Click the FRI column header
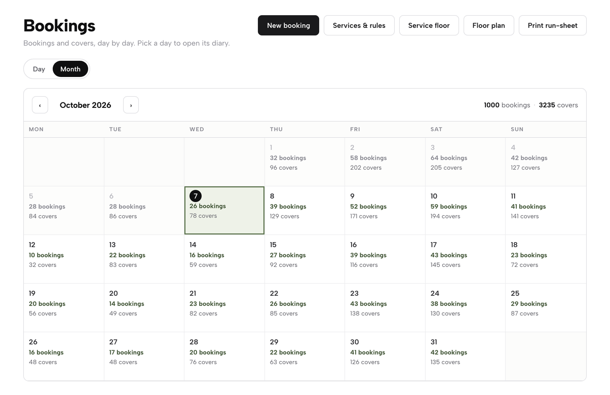 (355, 130)
